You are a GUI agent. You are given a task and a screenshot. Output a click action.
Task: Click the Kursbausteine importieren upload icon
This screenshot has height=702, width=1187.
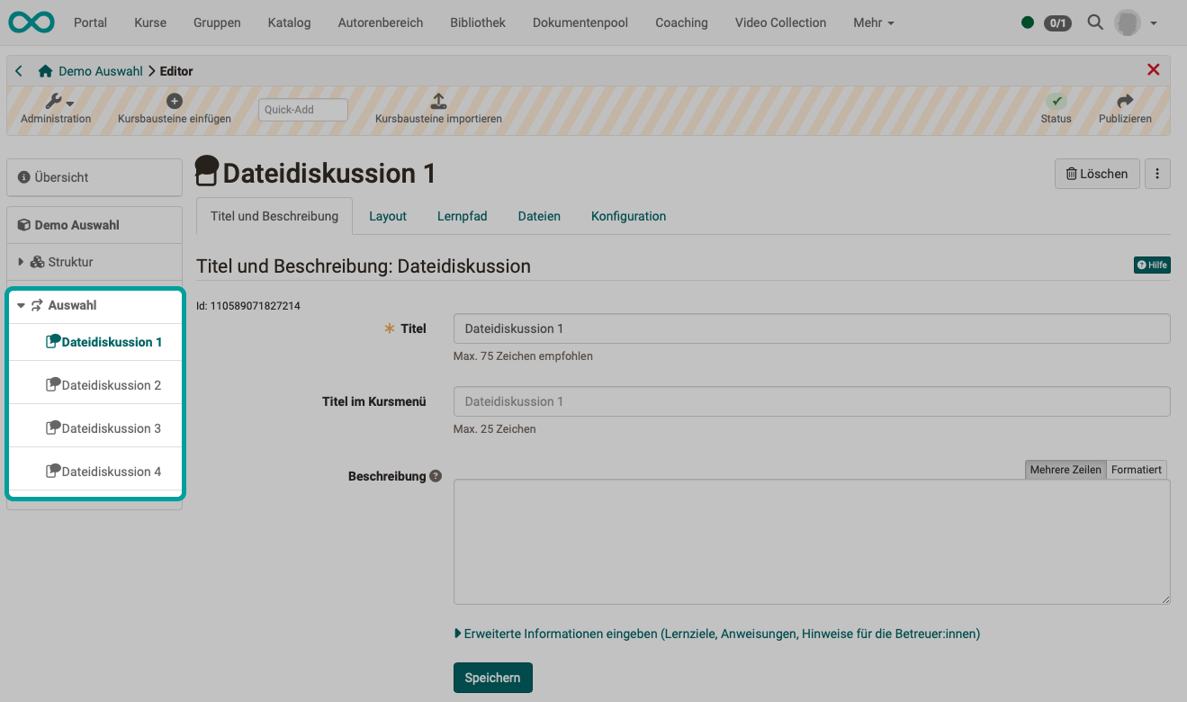pos(438,101)
